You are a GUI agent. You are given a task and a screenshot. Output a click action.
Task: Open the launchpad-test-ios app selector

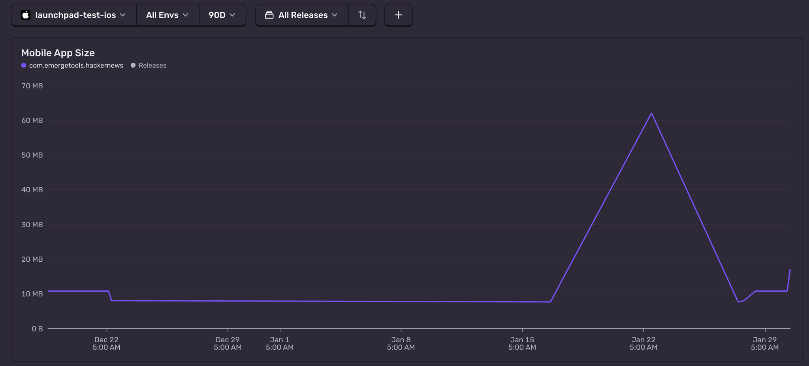pos(73,15)
